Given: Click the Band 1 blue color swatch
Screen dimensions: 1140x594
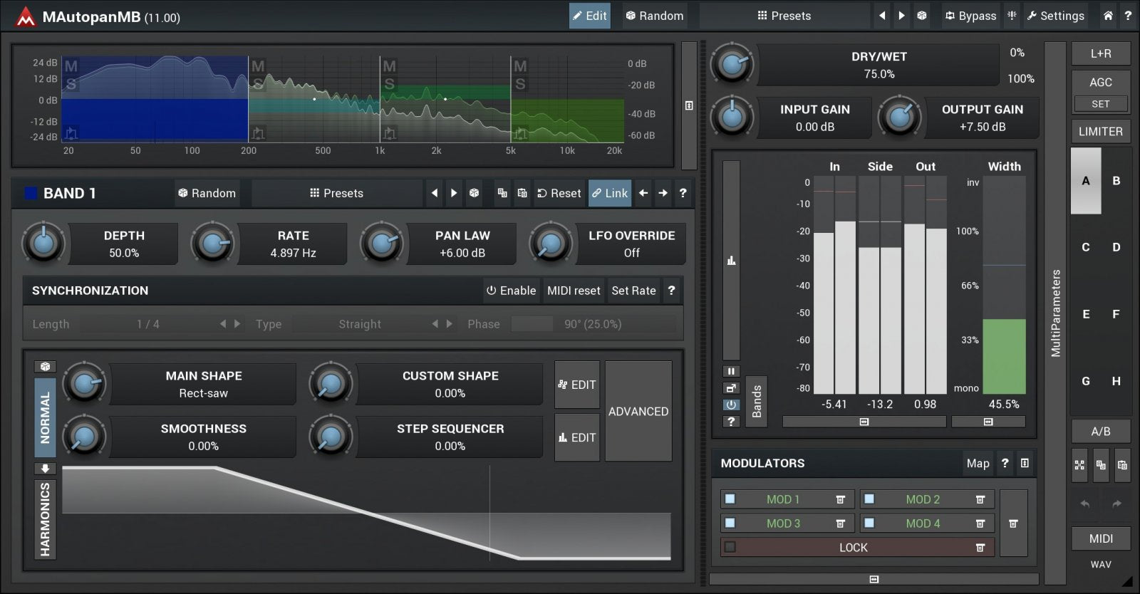Looking at the screenshot, I should pyautogui.click(x=31, y=193).
